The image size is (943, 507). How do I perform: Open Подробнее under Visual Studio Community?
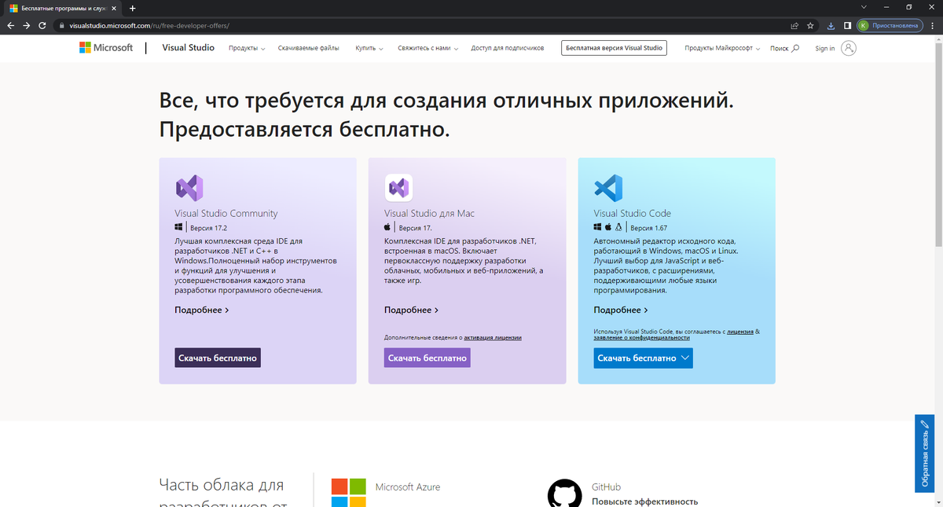pos(202,310)
